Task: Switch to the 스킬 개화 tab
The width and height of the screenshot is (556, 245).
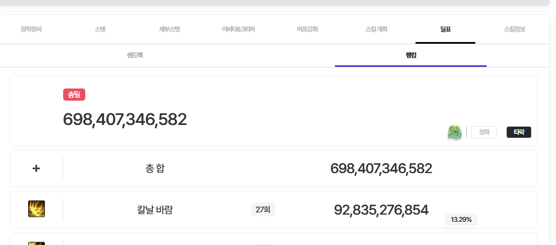Action: point(377,29)
